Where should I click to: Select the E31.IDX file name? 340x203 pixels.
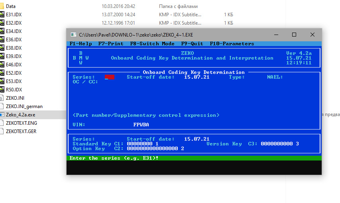[14, 14]
